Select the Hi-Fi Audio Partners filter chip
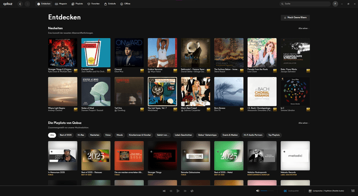This screenshot has height=196, width=358. (253, 135)
